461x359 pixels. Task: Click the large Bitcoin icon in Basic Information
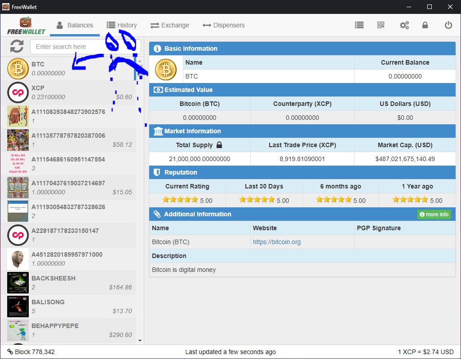[x=166, y=70]
